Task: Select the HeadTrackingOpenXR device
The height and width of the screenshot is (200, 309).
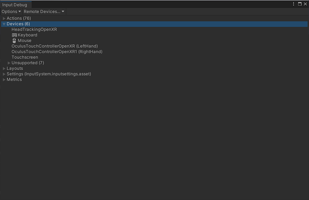Action: [34, 30]
